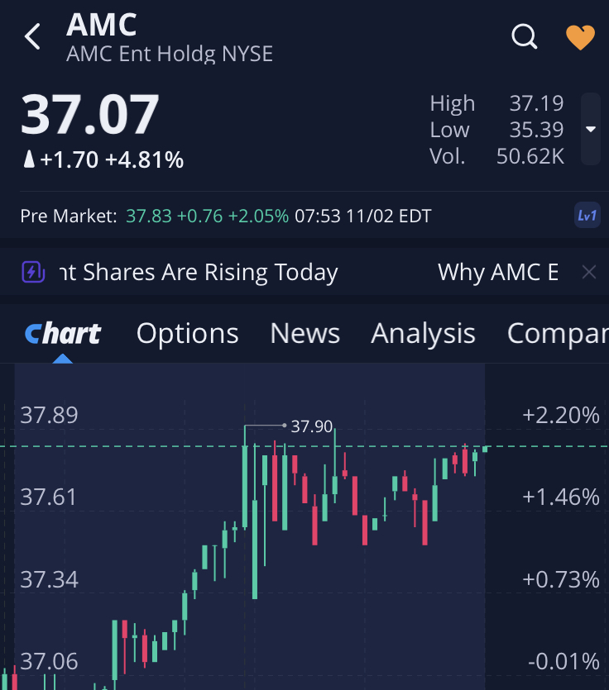The width and height of the screenshot is (609, 690).
Task: Select the Chart tab
Action: tap(63, 333)
